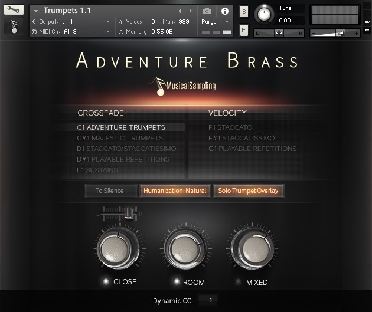372x312 pixels.
Task: Mute the instrument with M button
Action: tap(244, 29)
